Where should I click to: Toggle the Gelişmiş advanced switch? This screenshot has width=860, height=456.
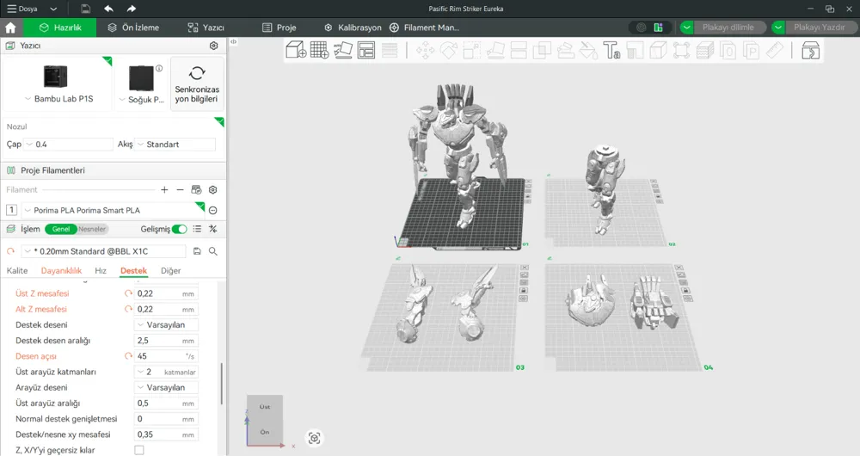(x=180, y=229)
